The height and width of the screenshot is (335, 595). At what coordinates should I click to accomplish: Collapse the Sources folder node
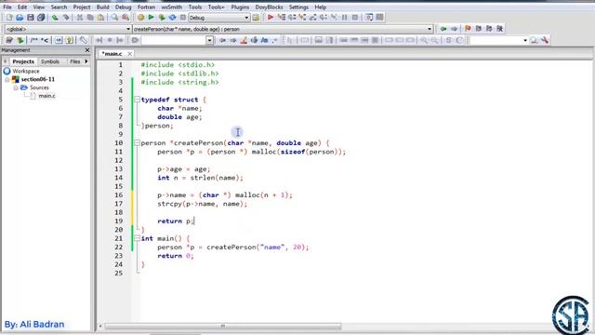(16, 87)
